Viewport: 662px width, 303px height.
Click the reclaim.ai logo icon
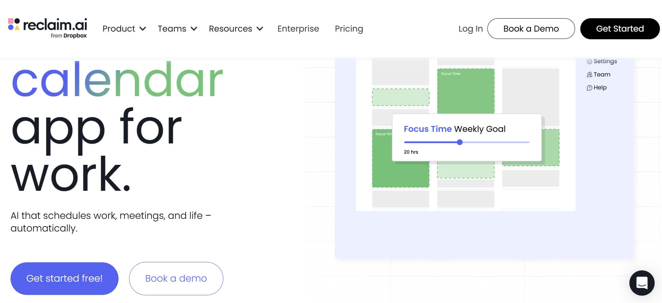click(x=14, y=24)
